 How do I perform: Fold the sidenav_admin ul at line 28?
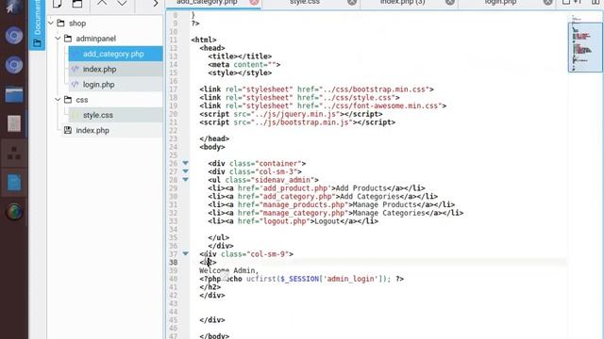(x=185, y=180)
